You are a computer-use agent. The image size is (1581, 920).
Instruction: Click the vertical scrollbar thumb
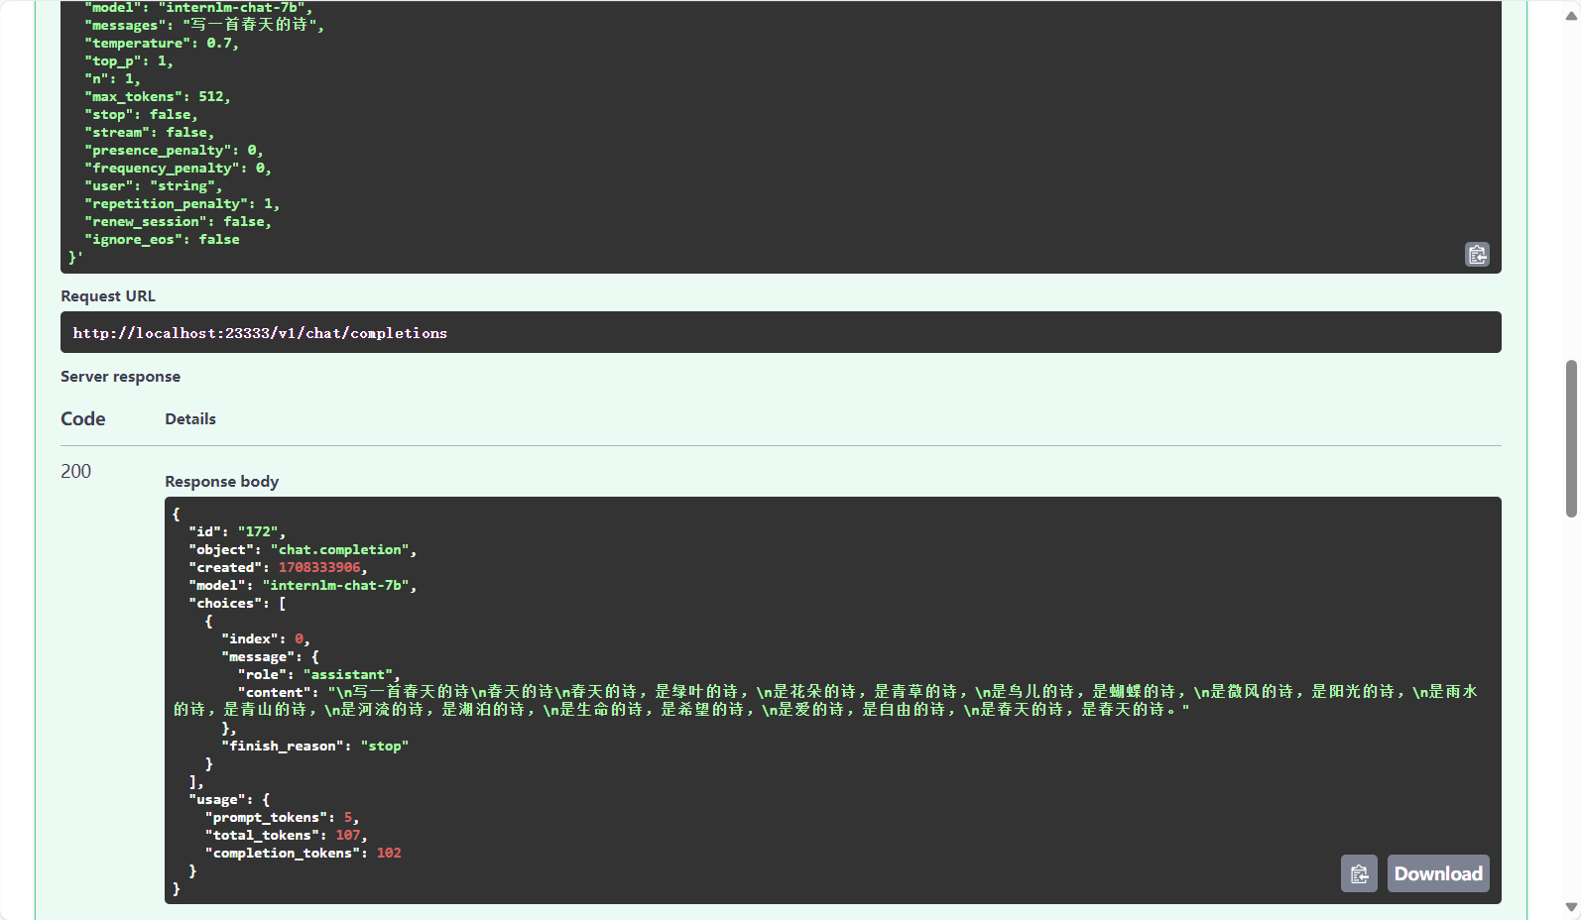point(1571,438)
